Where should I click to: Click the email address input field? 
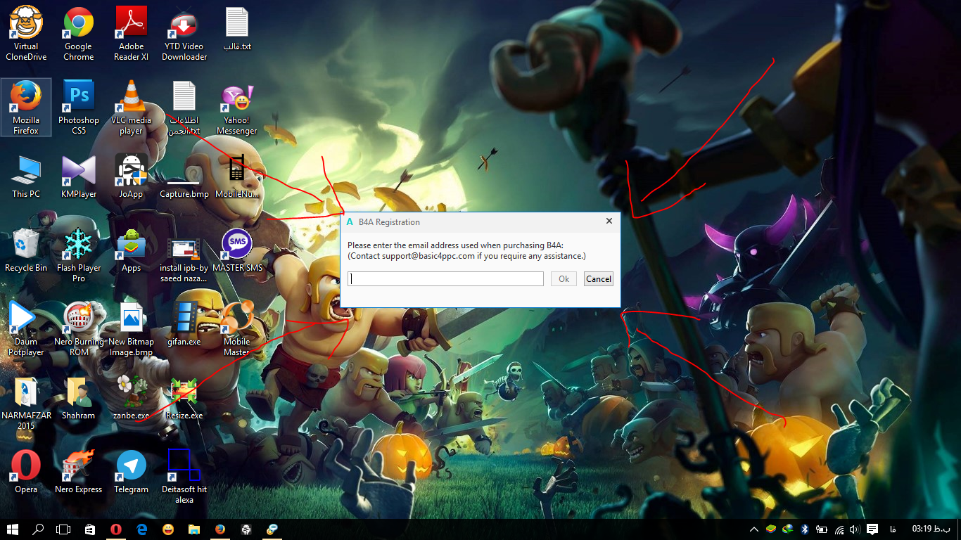pyautogui.click(x=445, y=279)
